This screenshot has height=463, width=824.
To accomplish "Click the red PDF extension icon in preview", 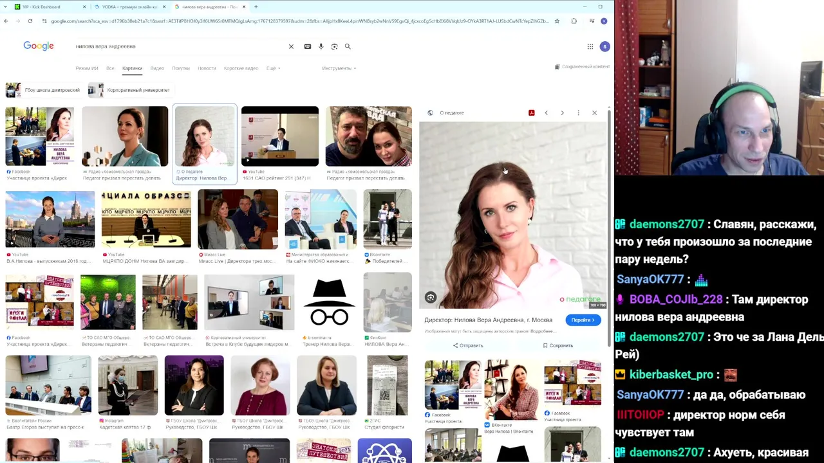I will (531, 113).
